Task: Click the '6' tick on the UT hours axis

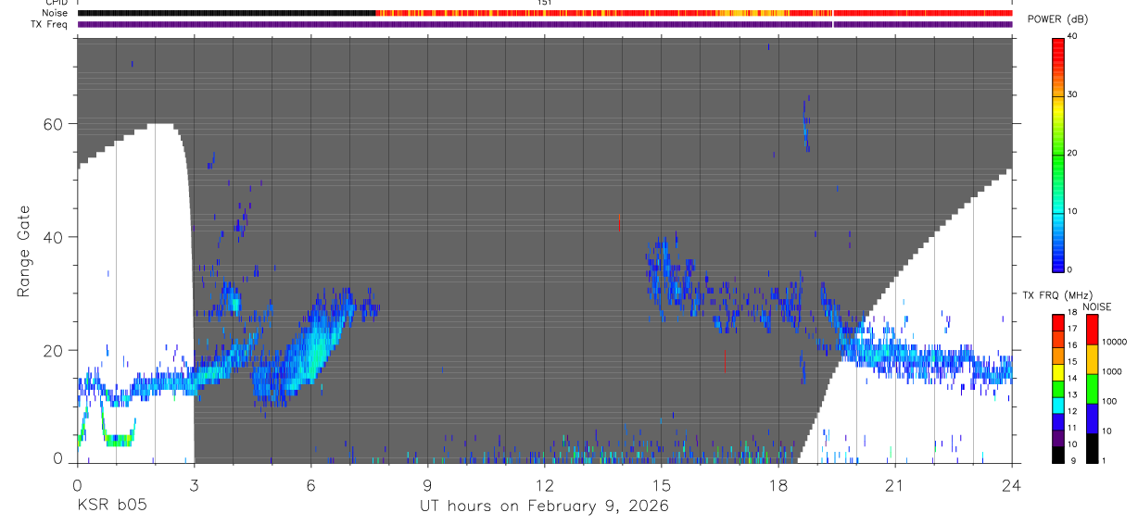Action: coord(310,484)
